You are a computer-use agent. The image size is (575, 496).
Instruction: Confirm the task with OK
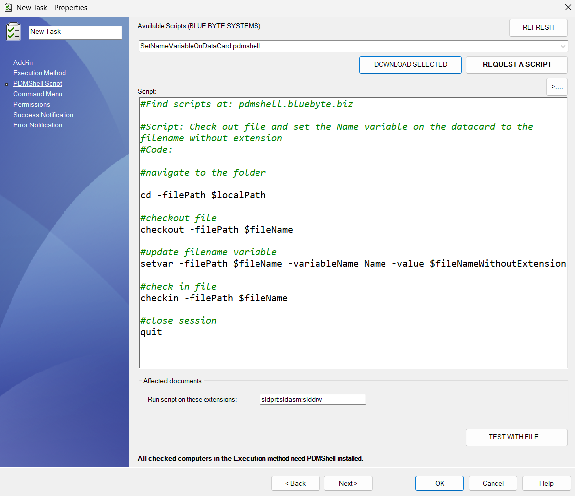coord(439,483)
